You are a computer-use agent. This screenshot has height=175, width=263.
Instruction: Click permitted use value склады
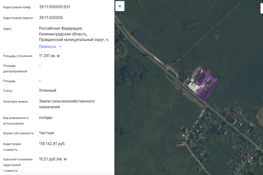tap(46, 118)
